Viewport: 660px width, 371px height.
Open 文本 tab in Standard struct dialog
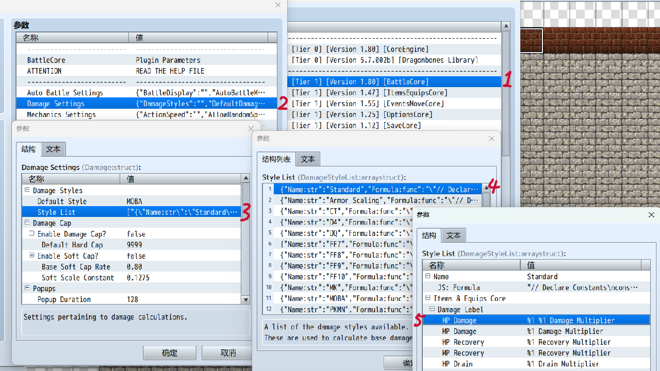click(453, 235)
